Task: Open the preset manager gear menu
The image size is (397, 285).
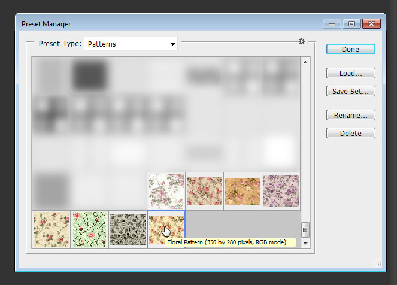Action: tap(303, 41)
